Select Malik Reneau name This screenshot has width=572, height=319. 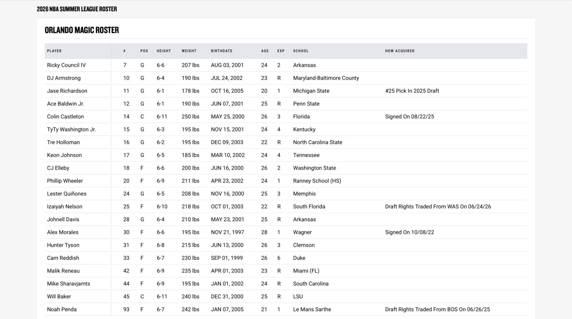[x=63, y=271]
